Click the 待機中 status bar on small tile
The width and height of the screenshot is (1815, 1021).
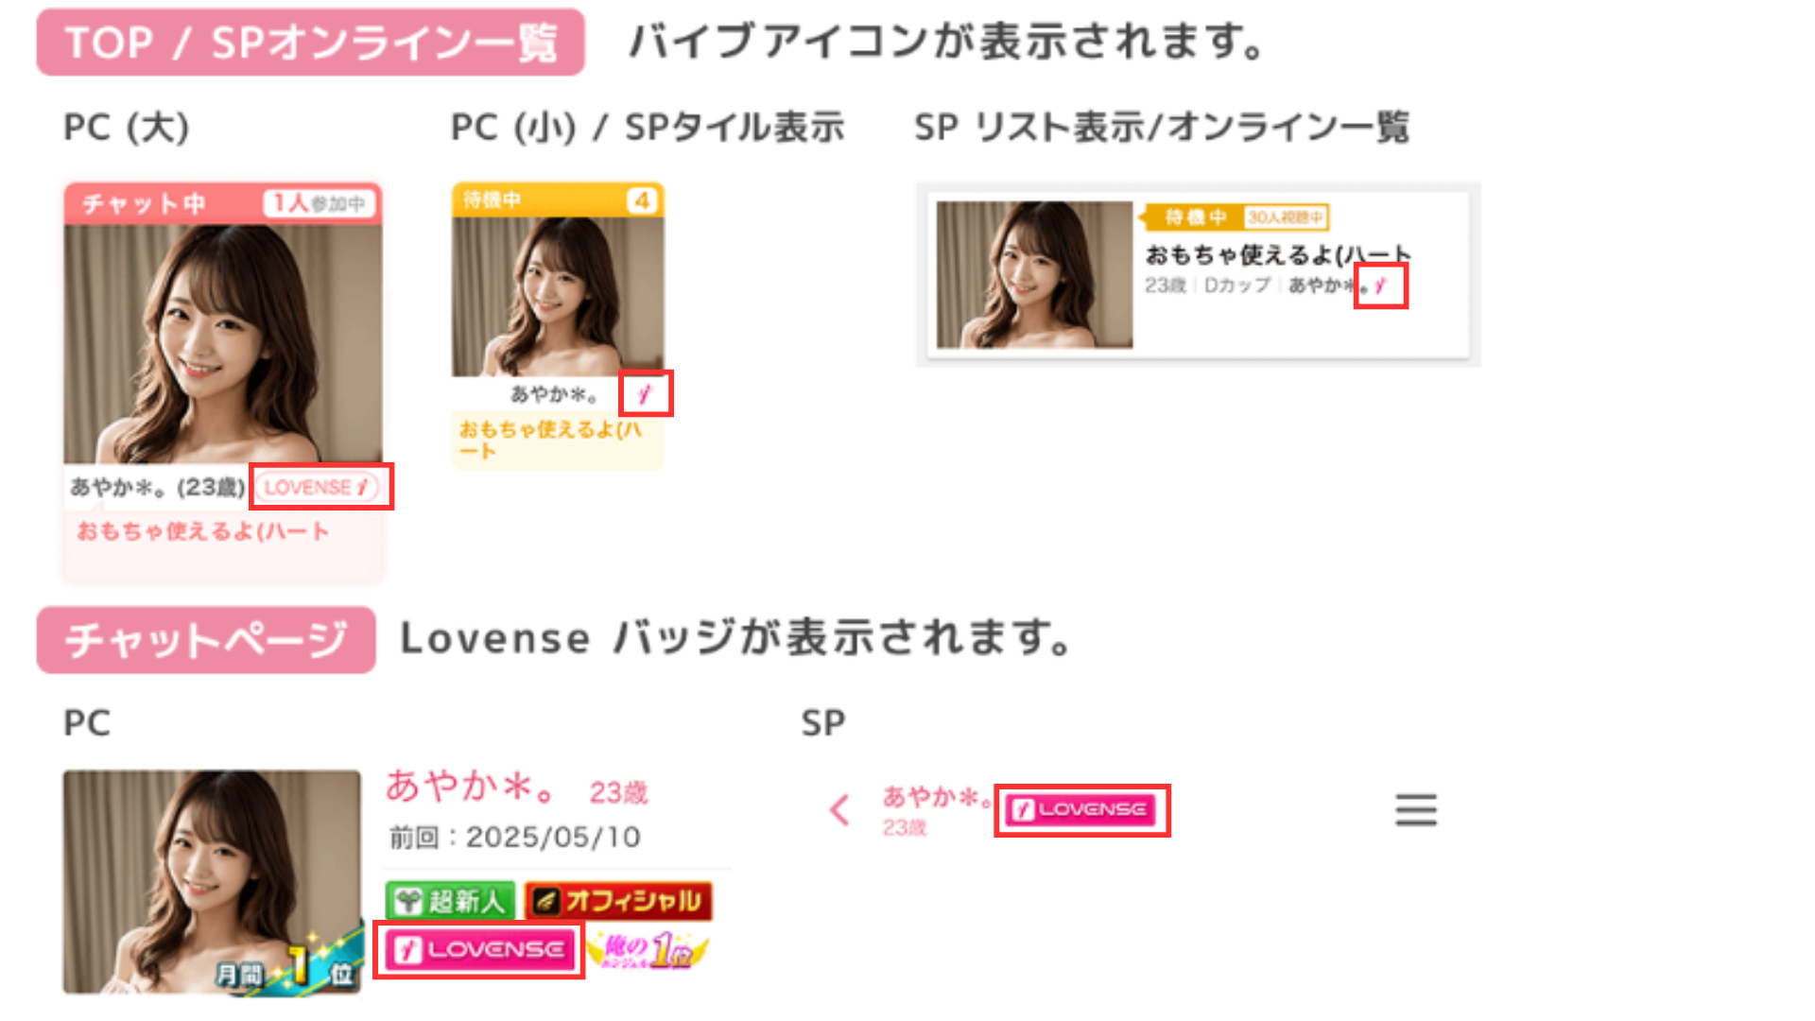pyautogui.click(x=558, y=200)
